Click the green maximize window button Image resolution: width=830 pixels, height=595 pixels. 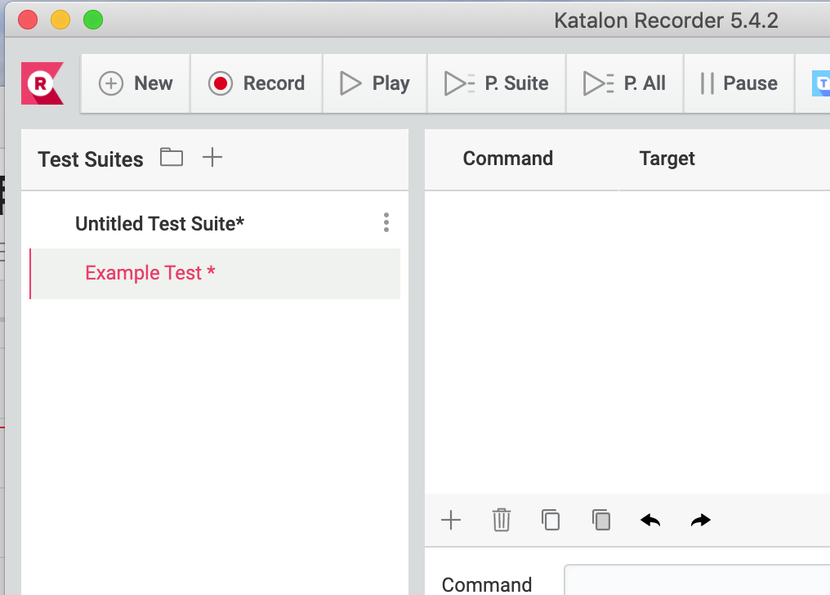point(93,20)
